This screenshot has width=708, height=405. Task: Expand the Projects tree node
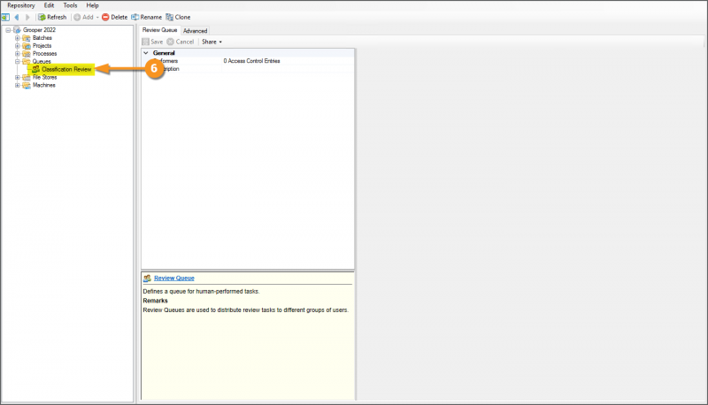[17, 46]
